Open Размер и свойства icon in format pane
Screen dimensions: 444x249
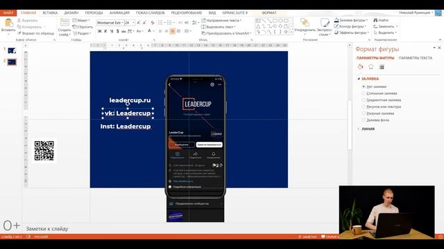point(382,67)
